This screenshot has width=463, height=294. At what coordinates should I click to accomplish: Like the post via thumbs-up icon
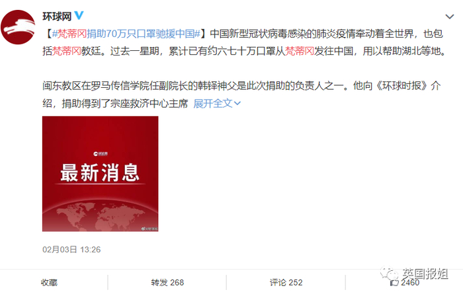(x=394, y=283)
